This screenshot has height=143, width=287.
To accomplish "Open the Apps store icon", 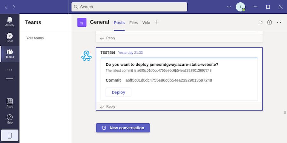I will tap(10, 103).
